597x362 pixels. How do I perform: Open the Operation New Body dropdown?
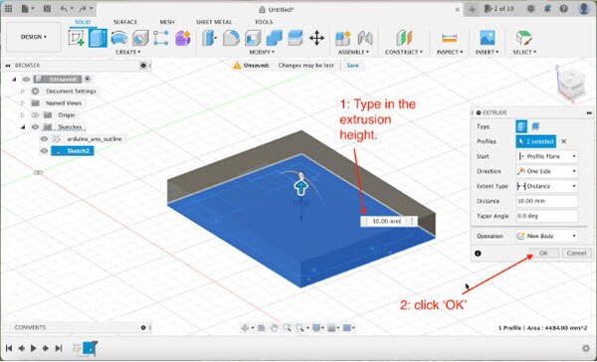coord(546,236)
